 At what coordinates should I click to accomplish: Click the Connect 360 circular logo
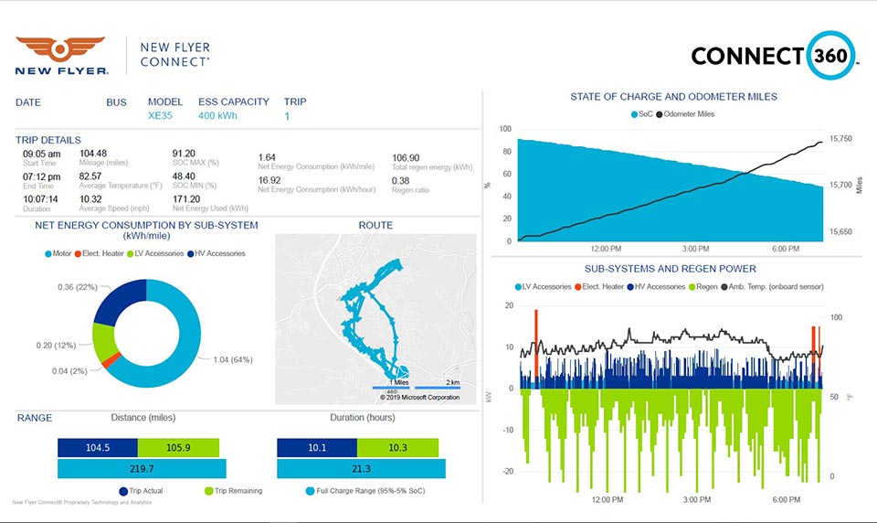point(830,56)
